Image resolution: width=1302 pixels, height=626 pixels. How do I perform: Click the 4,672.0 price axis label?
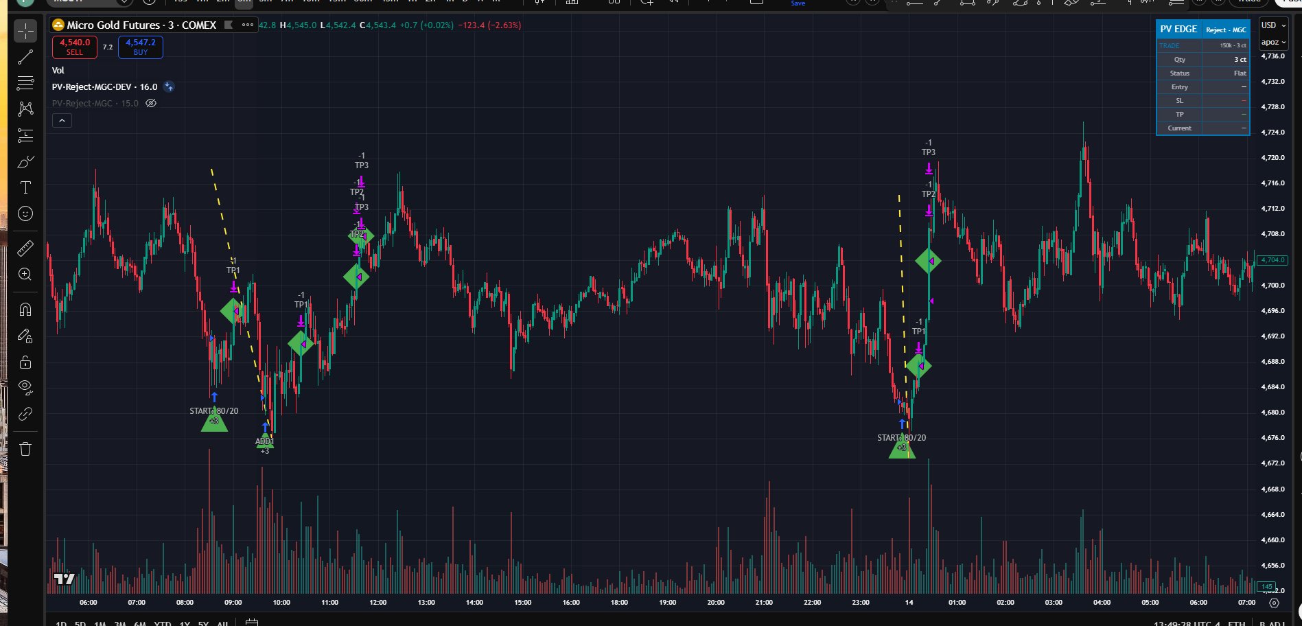coord(1272,463)
